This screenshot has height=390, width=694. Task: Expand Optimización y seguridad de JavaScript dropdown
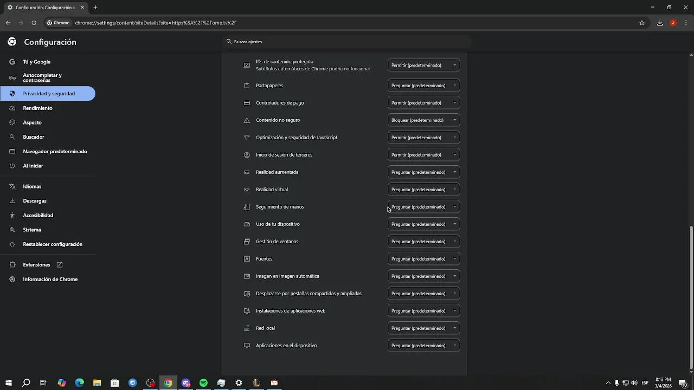coord(424,138)
